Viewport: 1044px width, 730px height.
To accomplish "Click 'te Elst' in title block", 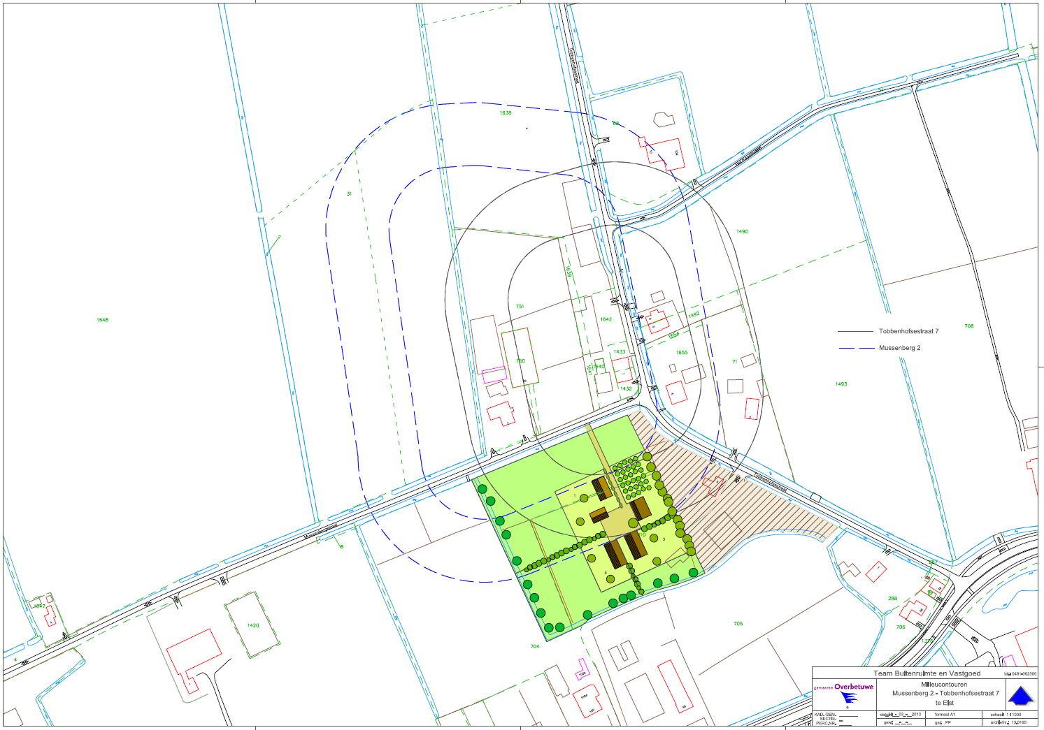I will click(x=945, y=703).
